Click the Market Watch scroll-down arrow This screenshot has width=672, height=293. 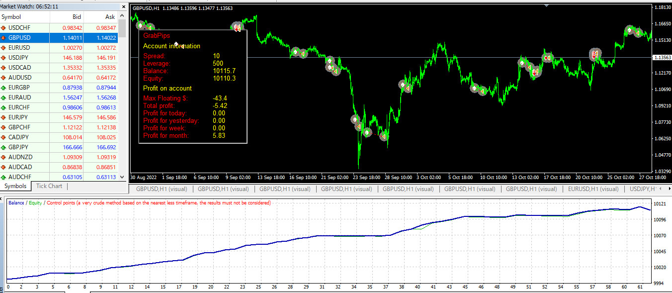[x=122, y=178]
